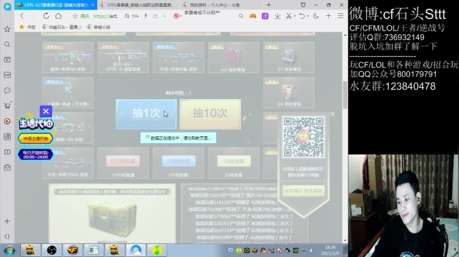Click the undo closed-tab arrow icon

click(302, 16)
